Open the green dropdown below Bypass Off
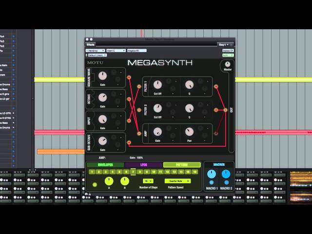The width and height of the screenshot is (312, 234). pos(228,55)
